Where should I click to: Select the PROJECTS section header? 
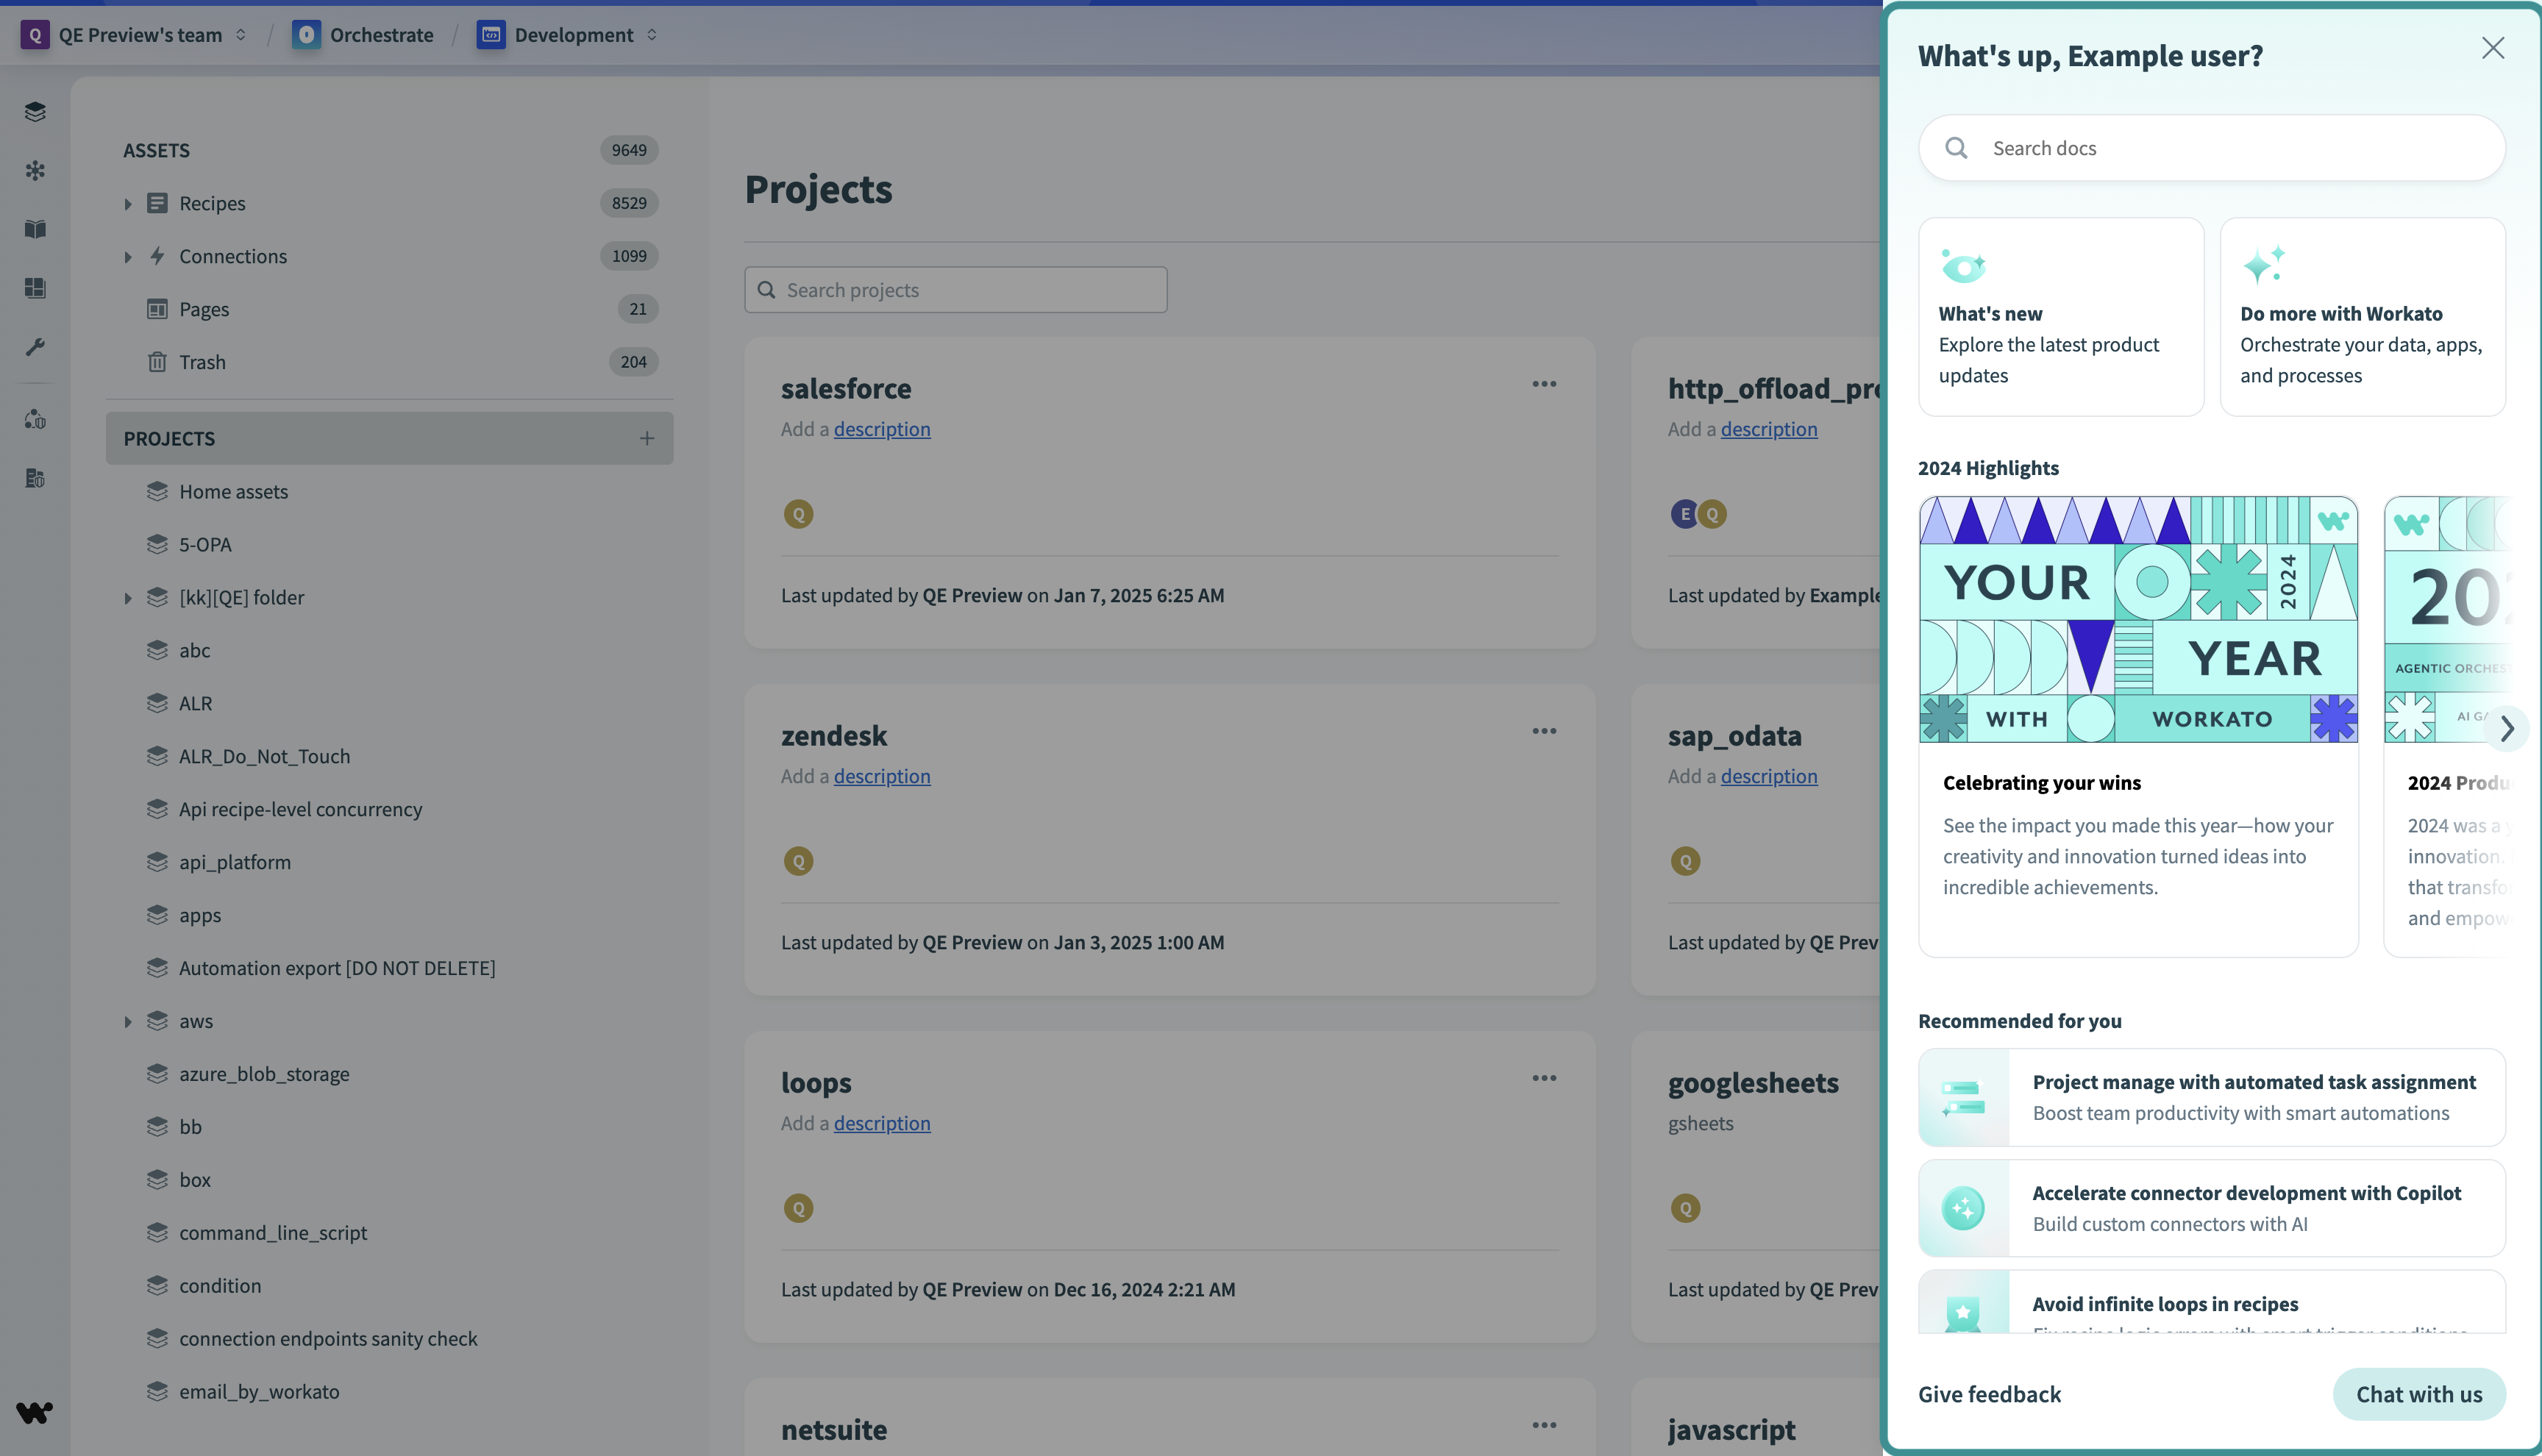[x=389, y=438]
